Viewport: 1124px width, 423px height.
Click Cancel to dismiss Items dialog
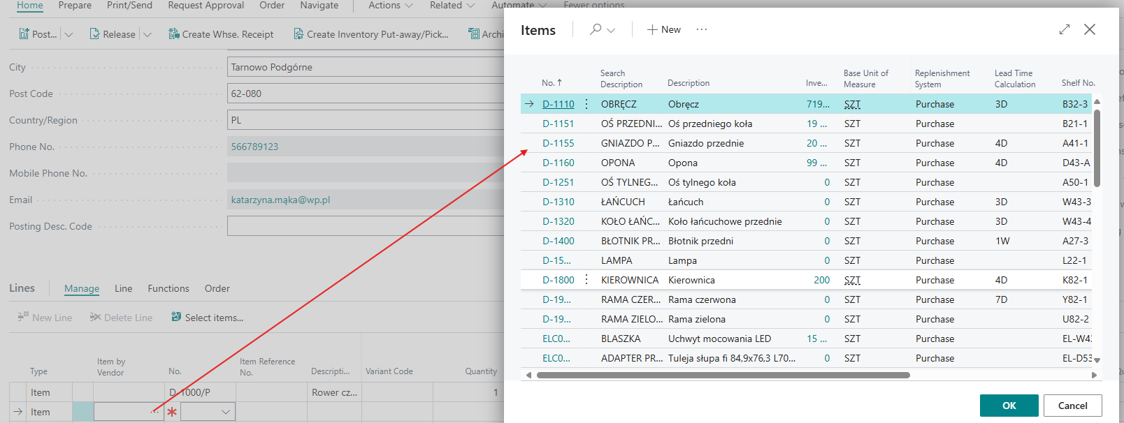pyautogui.click(x=1072, y=406)
